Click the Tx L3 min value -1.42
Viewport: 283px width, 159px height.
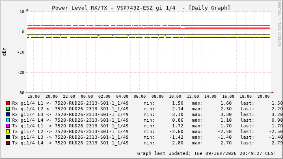176,138
